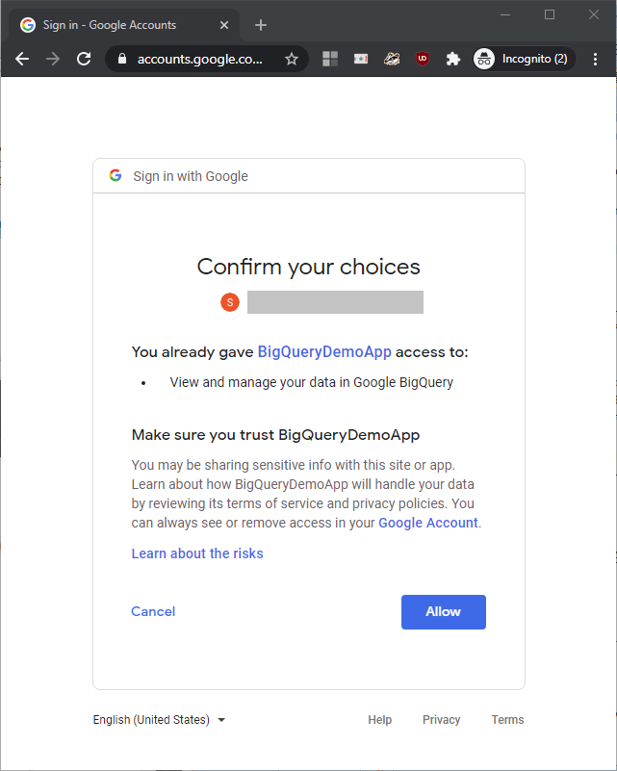Reload the Google Accounts page
The height and width of the screenshot is (771, 617).
(84, 59)
